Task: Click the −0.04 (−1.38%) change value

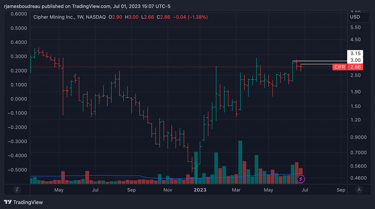Action: [190, 17]
